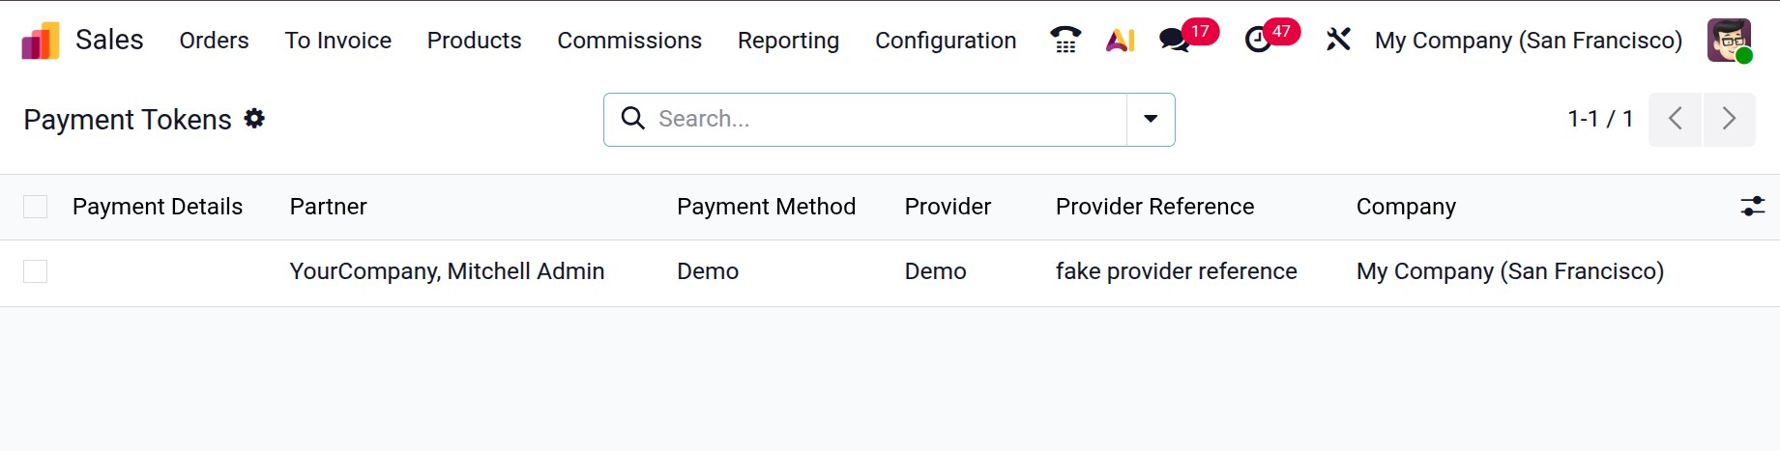The height and width of the screenshot is (451, 1780).
Task: Expand the search options dropdown arrow
Action: 1151,119
